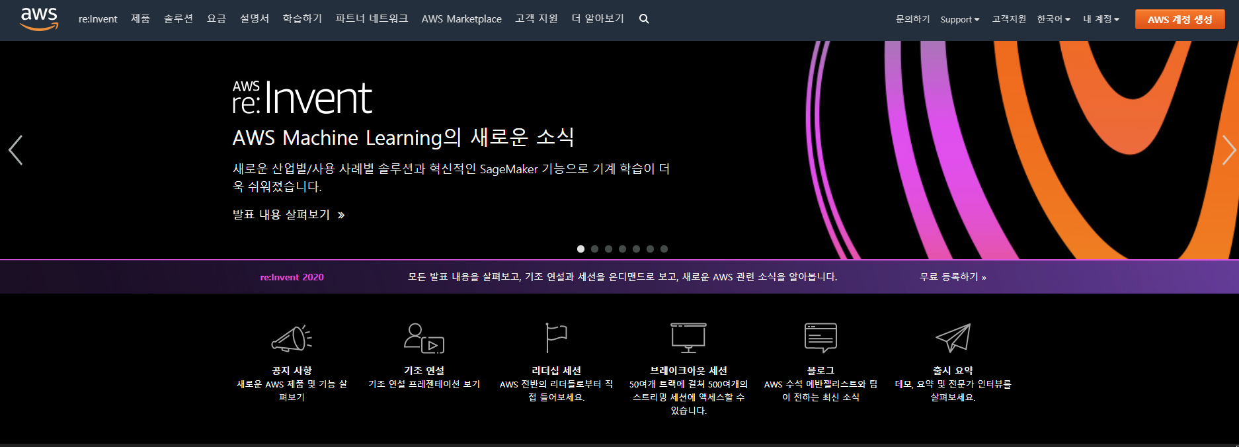Viewport: 1239px width, 447px height.
Task: Click 발표 내용 살펴보기 link
Action: 288,215
